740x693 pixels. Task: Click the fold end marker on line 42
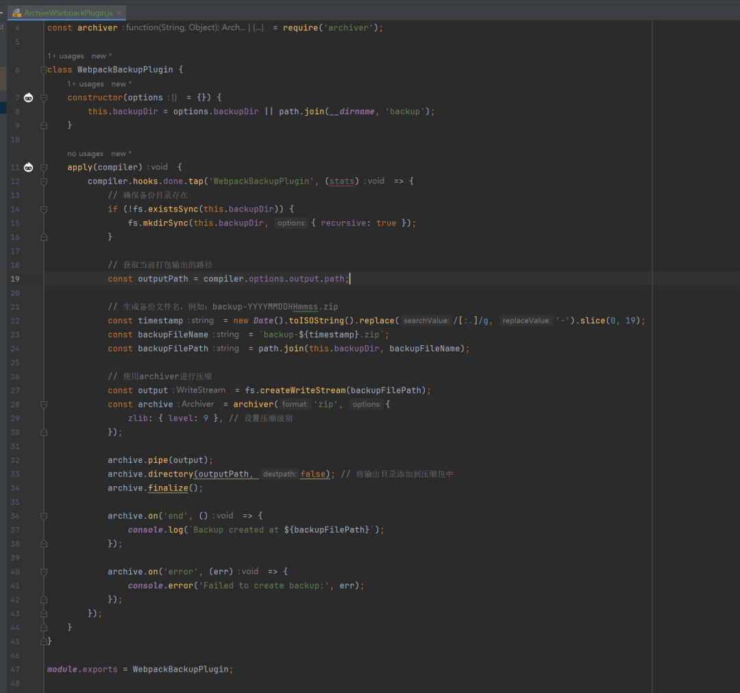44,600
